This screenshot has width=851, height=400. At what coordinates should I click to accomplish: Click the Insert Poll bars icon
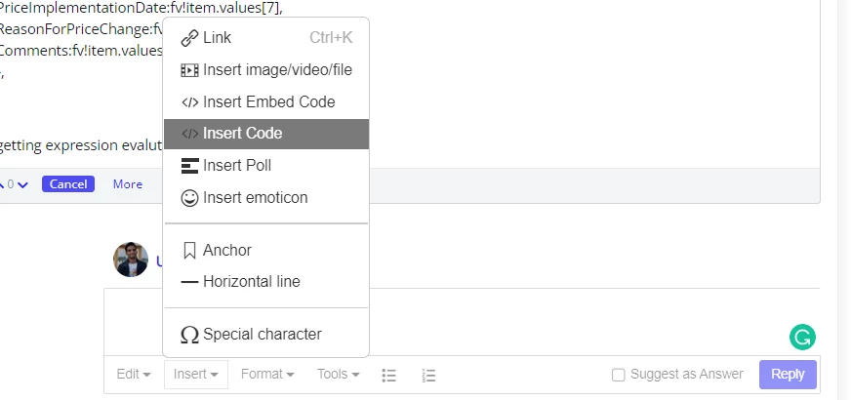[x=189, y=166]
